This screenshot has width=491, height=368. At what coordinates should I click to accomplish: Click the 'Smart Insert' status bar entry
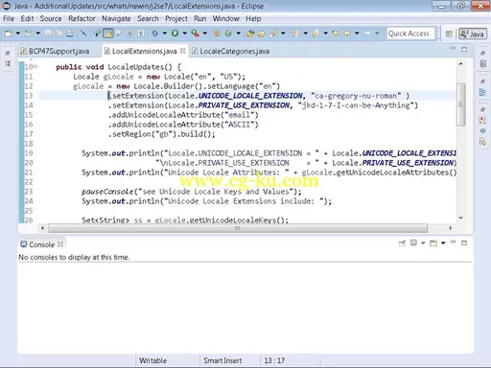click(x=222, y=360)
